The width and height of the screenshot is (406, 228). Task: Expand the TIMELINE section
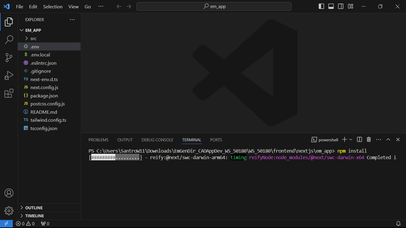(x=49, y=216)
